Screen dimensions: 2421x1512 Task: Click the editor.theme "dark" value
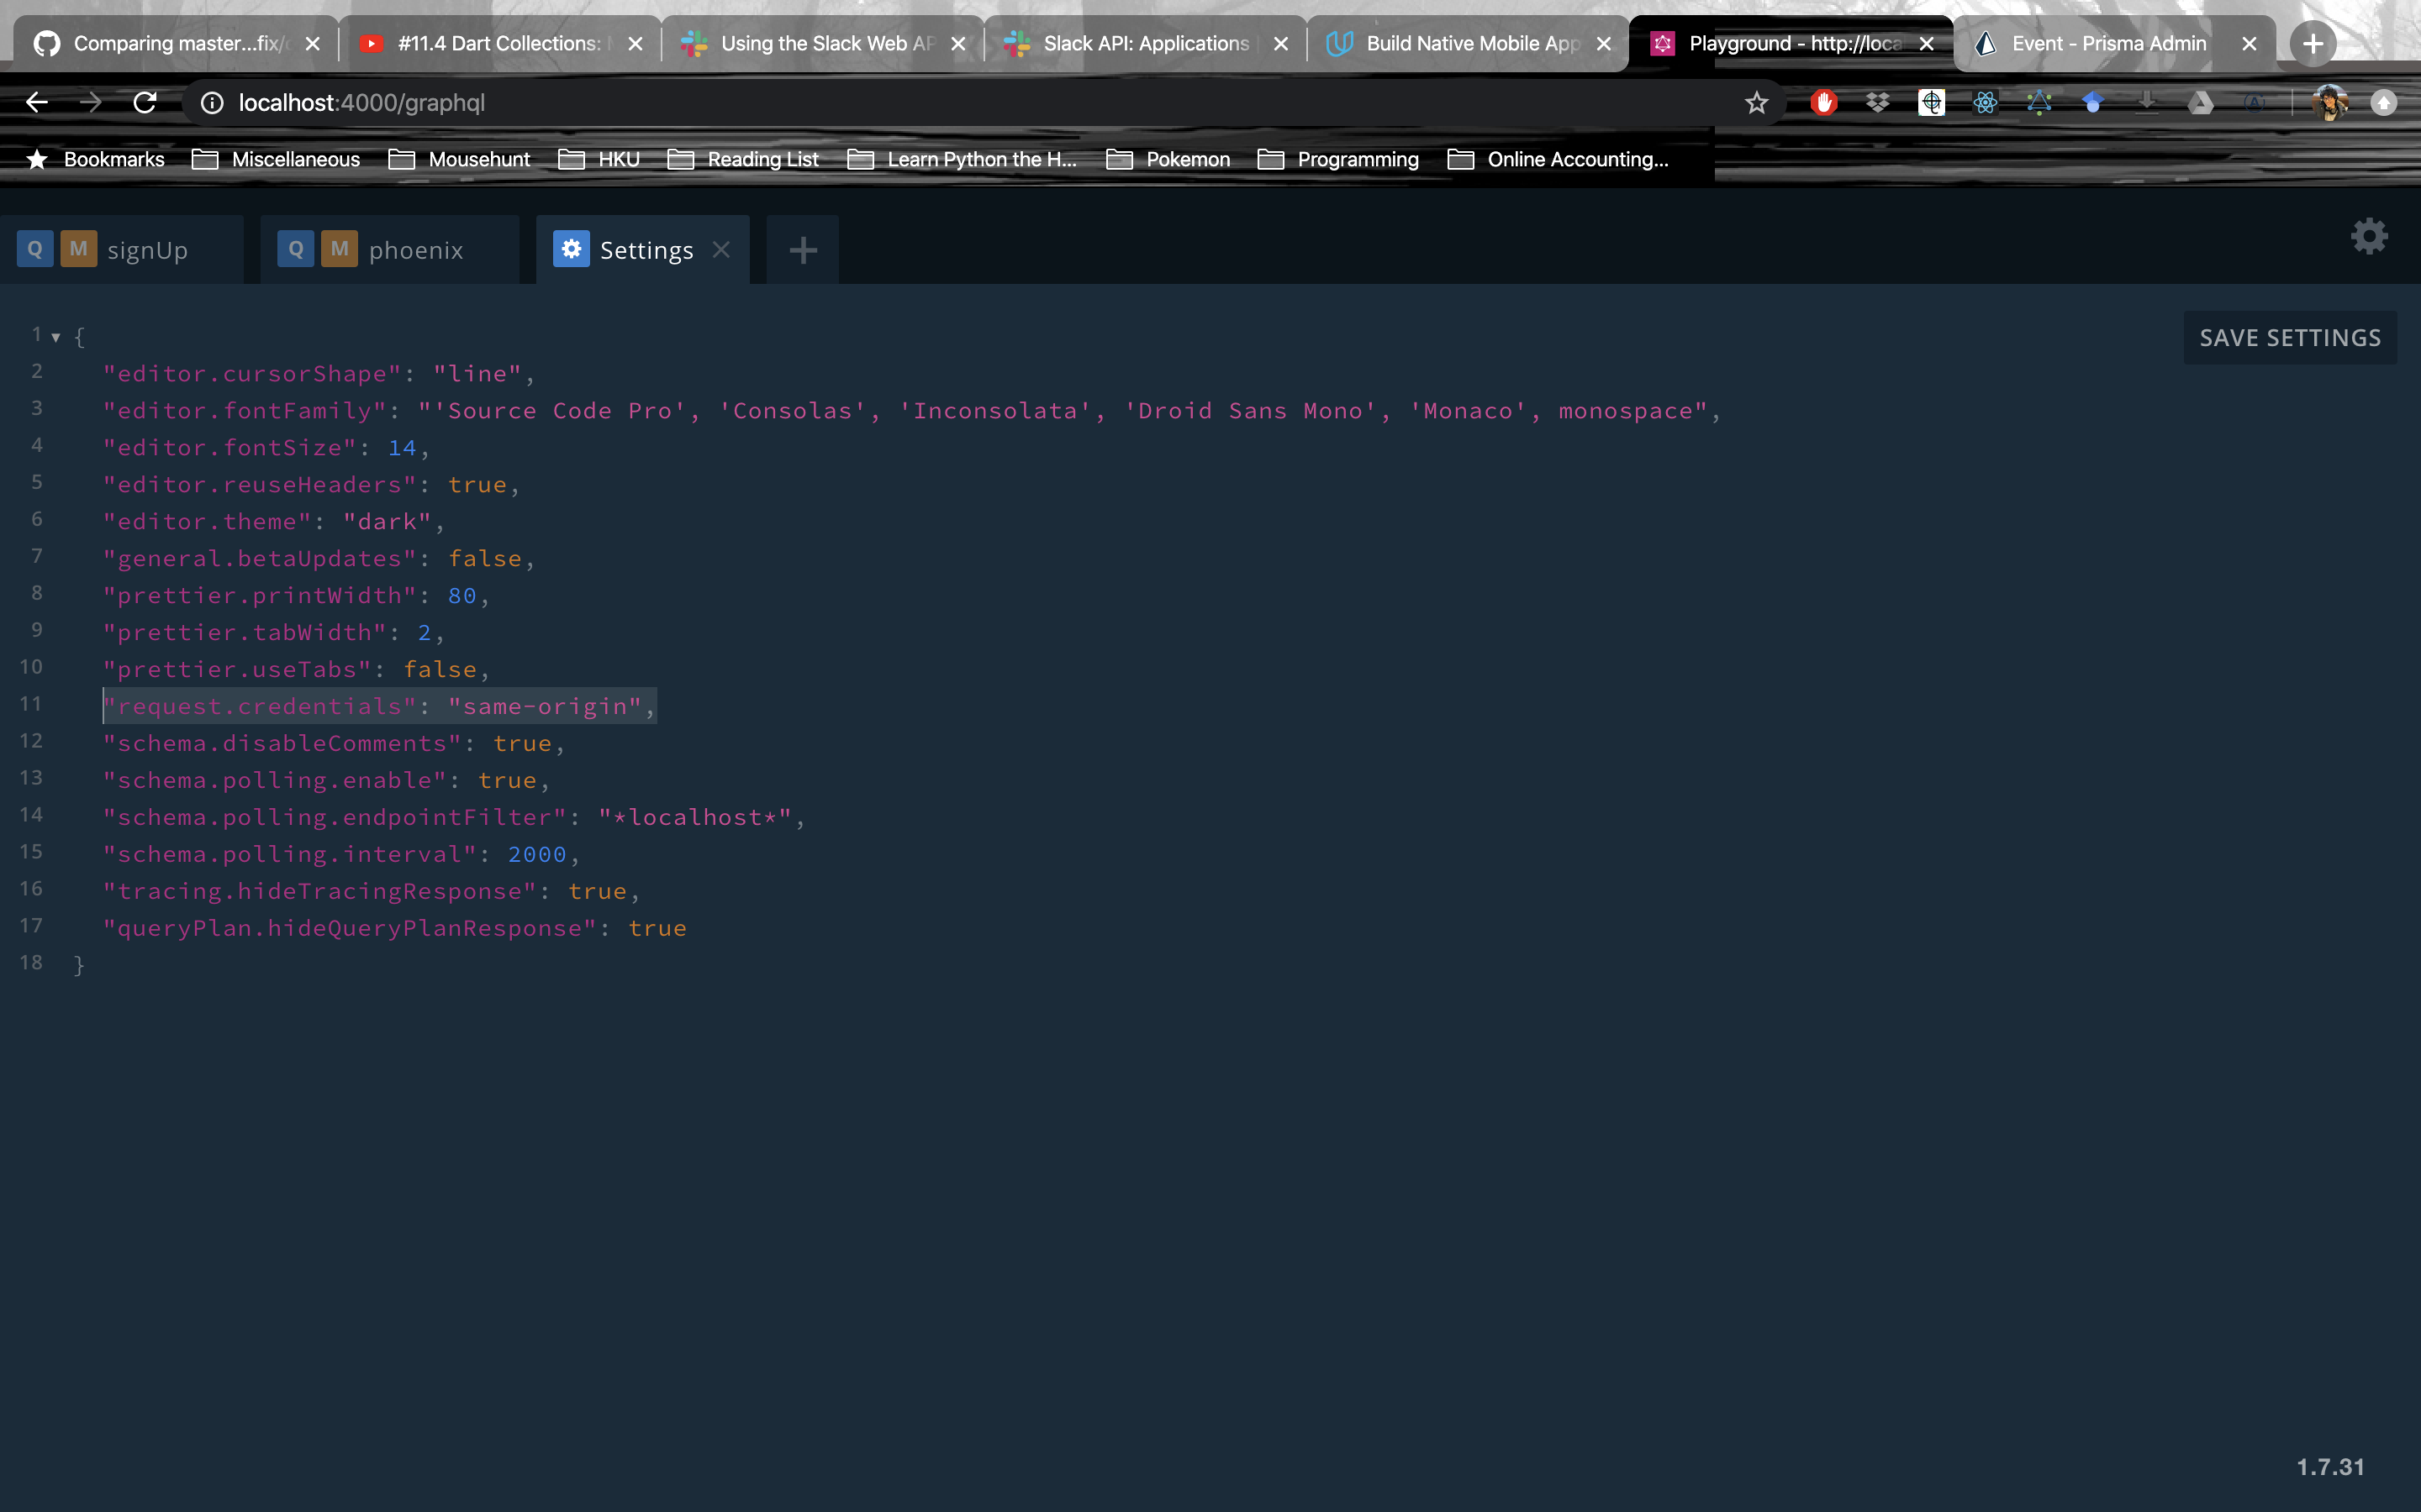[x=388, y=522]
